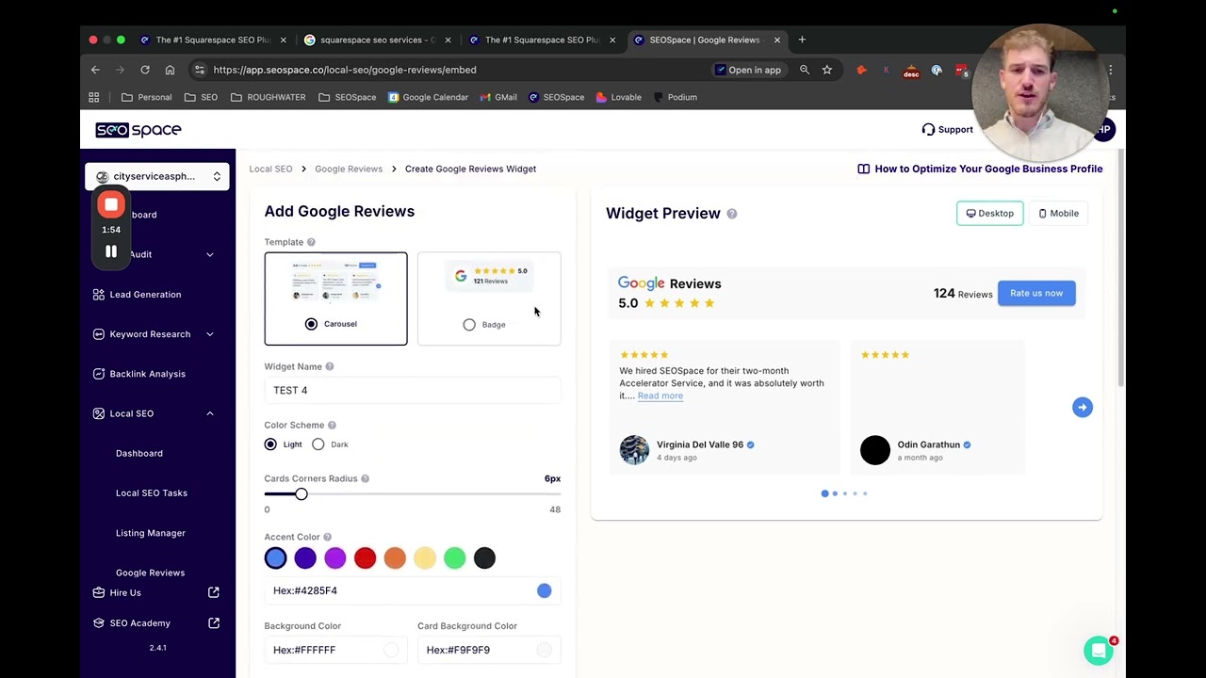
Task: Click the Widget Preview help icon
Action: coord(732,214)
